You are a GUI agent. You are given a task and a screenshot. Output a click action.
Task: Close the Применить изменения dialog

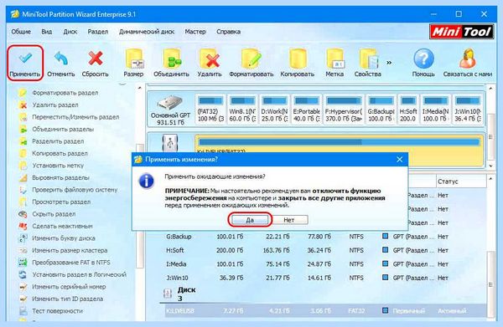pos(399,160)
